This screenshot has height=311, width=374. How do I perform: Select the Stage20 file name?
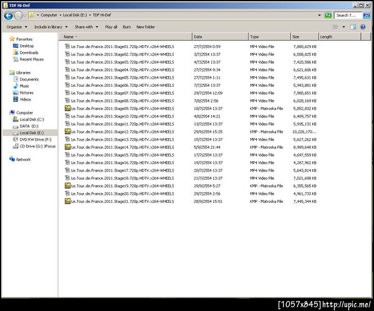coord(122,194)
